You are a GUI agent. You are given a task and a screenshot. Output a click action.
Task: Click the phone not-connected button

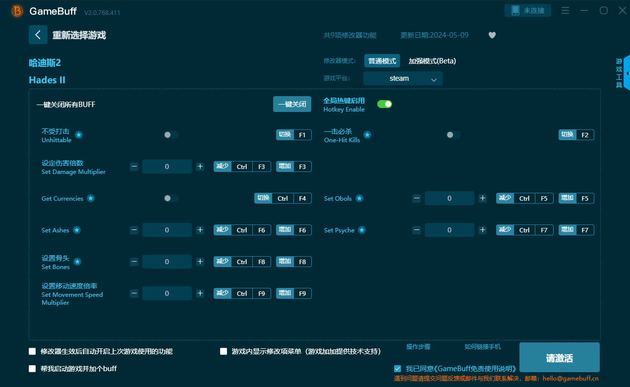point(528,10)
